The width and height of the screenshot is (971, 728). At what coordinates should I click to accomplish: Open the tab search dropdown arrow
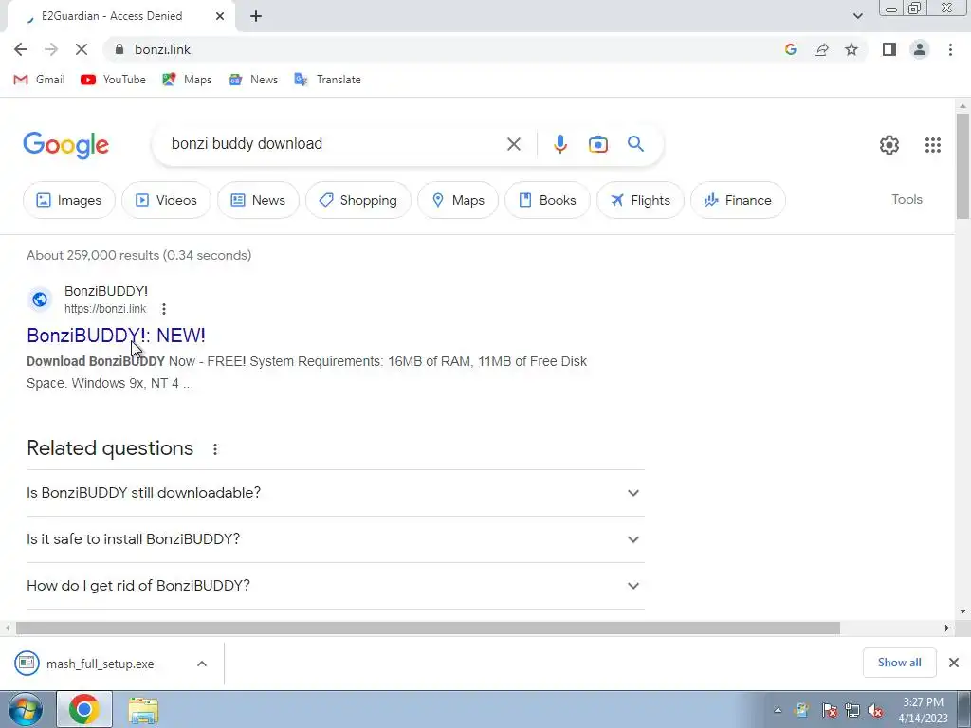[x=857, y=16]
